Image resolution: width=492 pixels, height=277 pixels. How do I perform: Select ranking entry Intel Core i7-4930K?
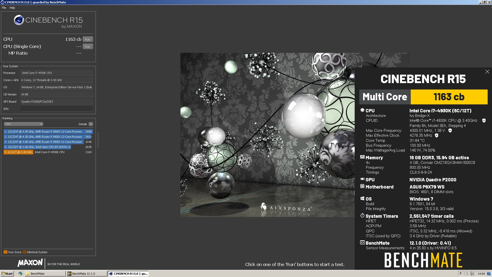[48, 152]
